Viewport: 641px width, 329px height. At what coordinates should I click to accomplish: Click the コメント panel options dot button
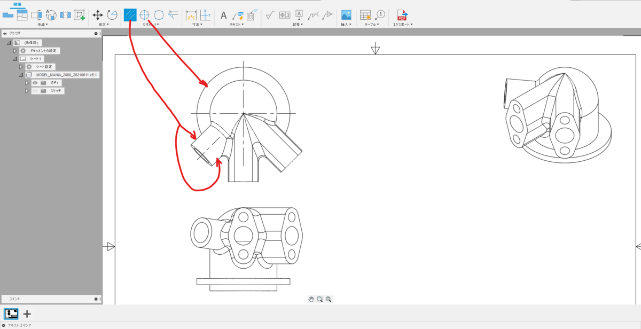[x=96, y=299]
